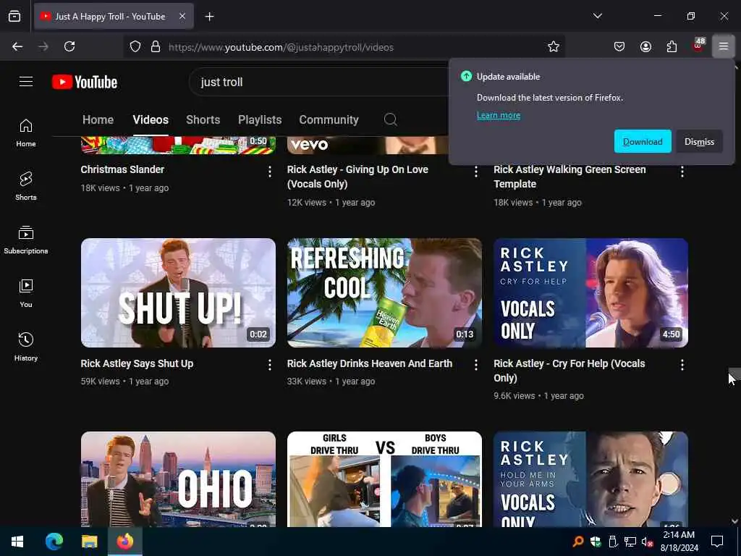741x556 pixels.
Task: Launch Microsoft Edge from the taskbar
Action: (54, 542)
